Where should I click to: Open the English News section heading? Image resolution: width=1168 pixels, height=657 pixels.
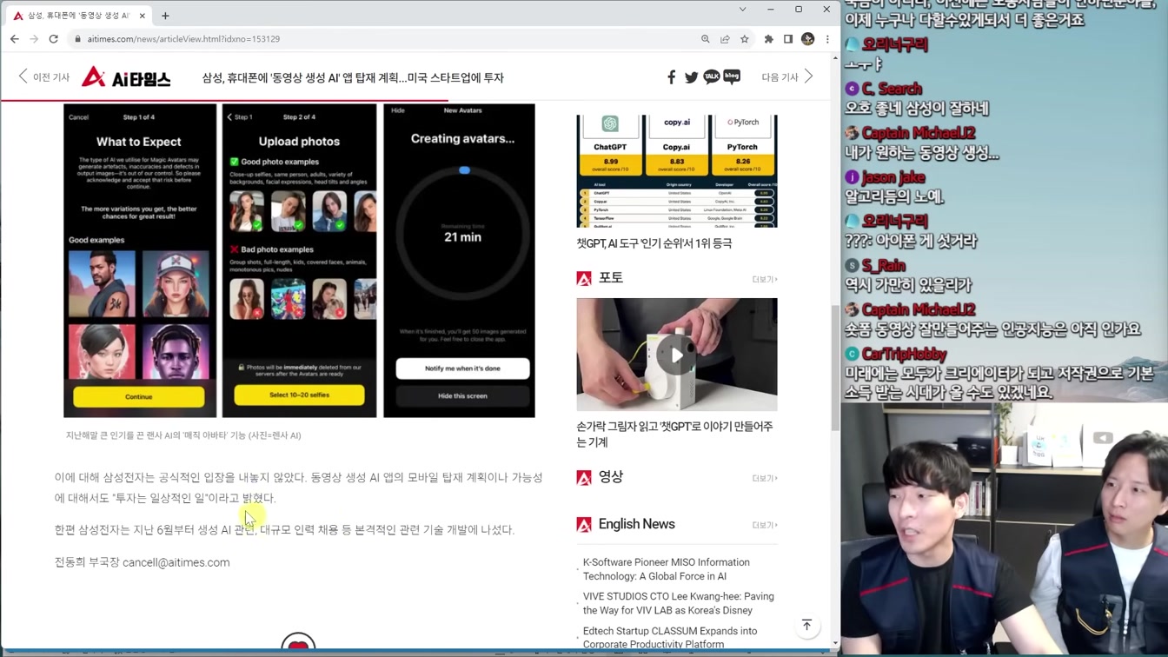click(x=636, y=524)
